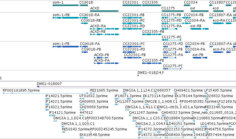Select protein CG1275-PC
The image size is (236, 139).
click(x=172, y=69)
